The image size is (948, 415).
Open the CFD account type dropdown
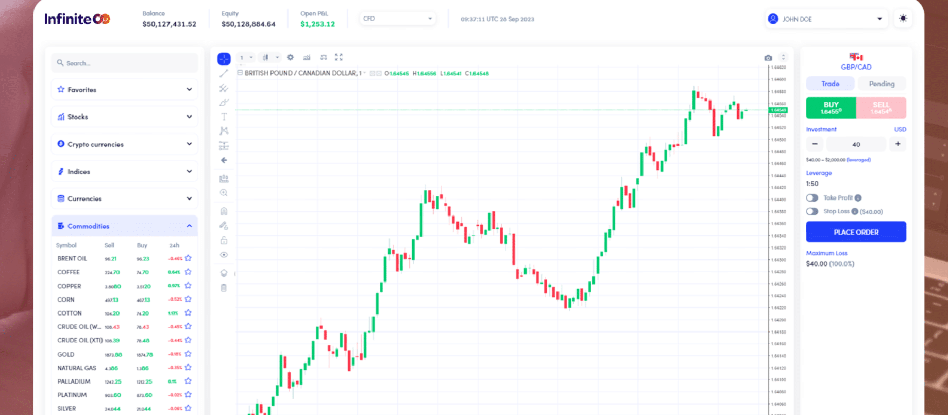point(397,19)
